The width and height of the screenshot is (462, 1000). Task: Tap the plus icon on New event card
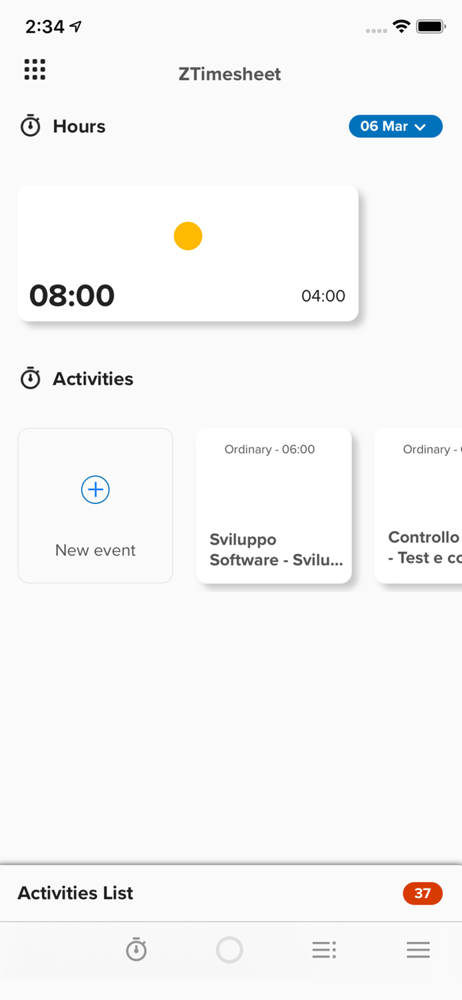pyautogui.click(x=95, y=489)
